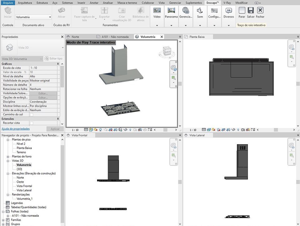Image resolution: width=300 pixels, height=226 pixels.
Task: Click the ViewCube in Volumetria view
Action: point(167,52)
